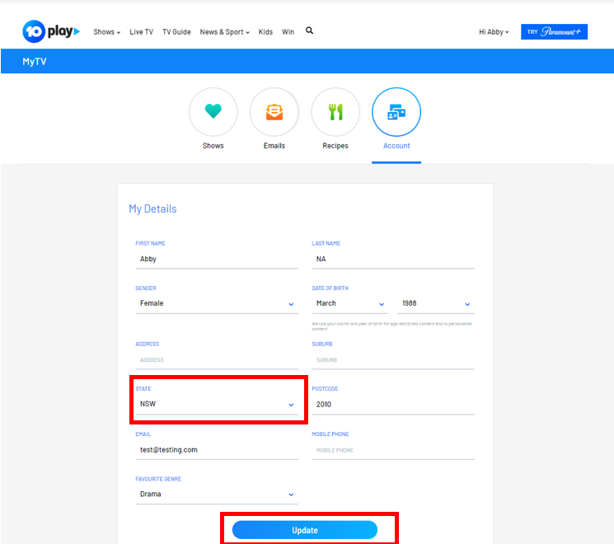The image size is (614, 544).
Task: Open search with the magnifier icon
Action: pos(309,30)
